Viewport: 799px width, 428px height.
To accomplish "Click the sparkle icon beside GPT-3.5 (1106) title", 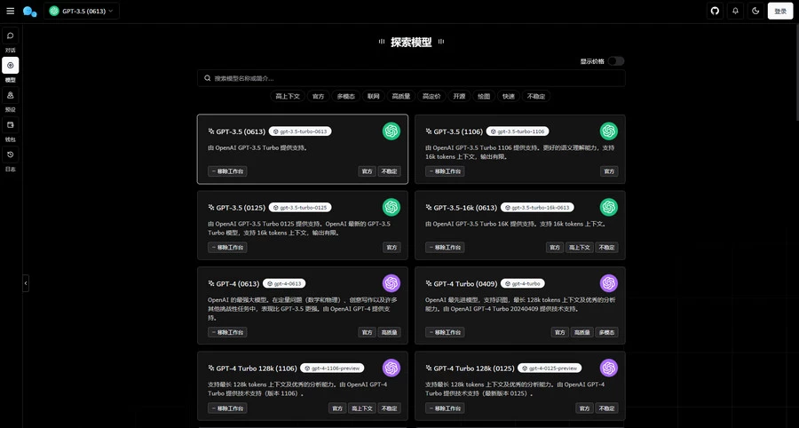I will 429,131.
